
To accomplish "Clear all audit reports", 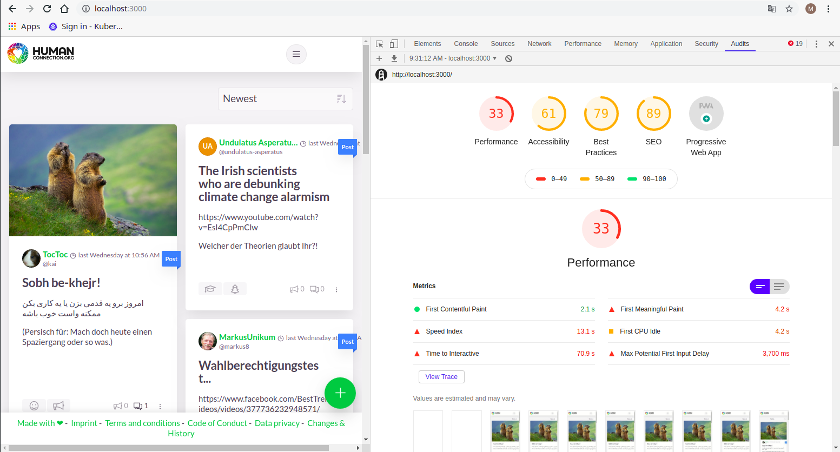I will click(x=508, y=58).
